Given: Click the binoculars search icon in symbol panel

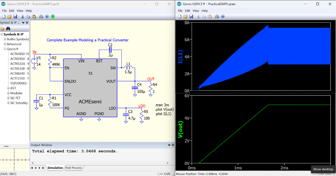Looking at the screenshot, I should (8, 29).
